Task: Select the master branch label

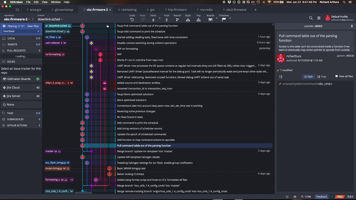Action: pos(53,151)
